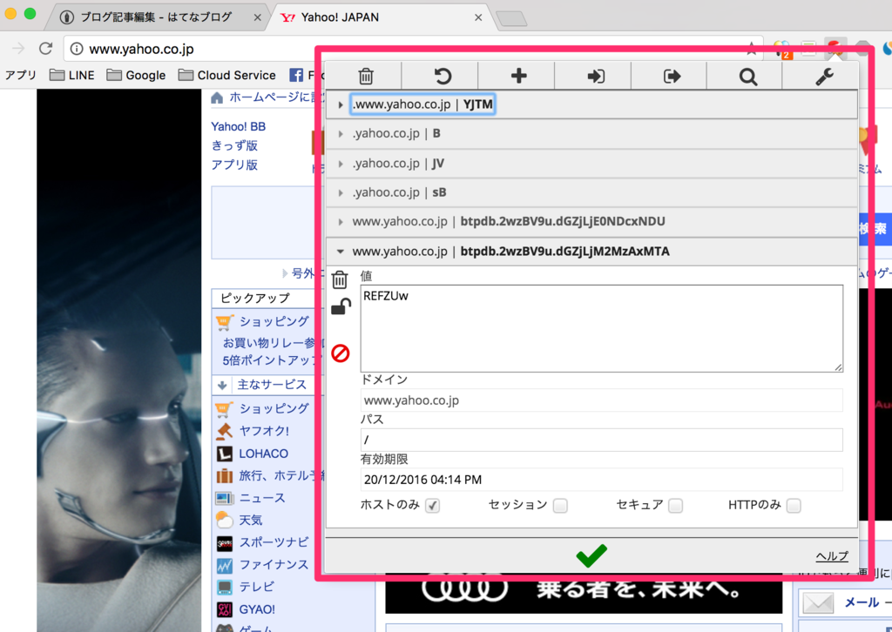Close the Yahoo! JAPAN browser tab
This screenshot has width=892, height=632.
point(478,17)
